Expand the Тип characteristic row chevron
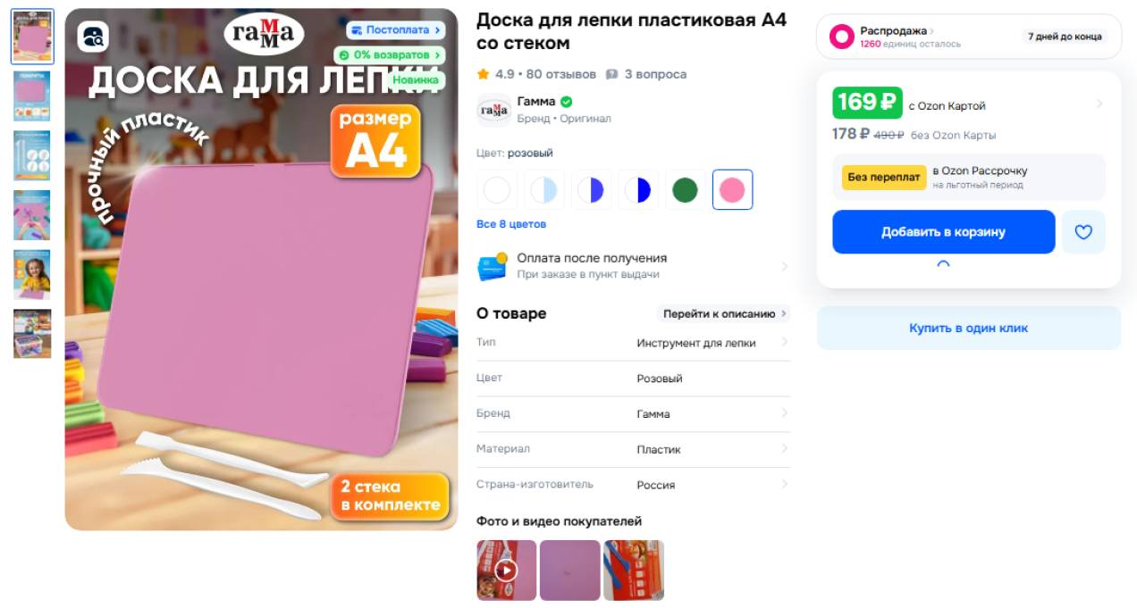The width and height of the screenshot is (1137, 608). pyautogui.click(x=785, y=343)
